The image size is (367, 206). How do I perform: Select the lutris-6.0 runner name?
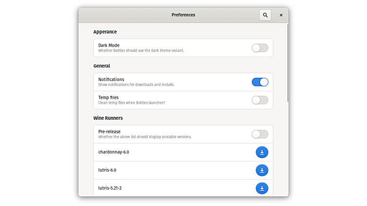[107, 170]
